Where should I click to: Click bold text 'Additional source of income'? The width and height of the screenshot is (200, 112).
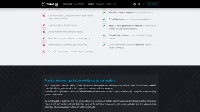[120, 13]
